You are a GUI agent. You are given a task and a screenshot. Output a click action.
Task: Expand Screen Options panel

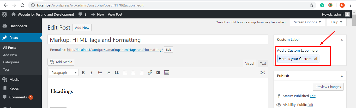[x=307, y=22]
